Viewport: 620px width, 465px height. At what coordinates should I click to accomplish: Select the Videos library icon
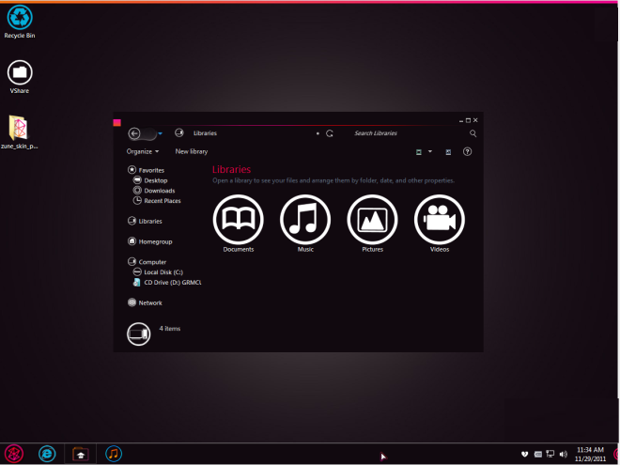pyautogui.click(x=440, y=220)
